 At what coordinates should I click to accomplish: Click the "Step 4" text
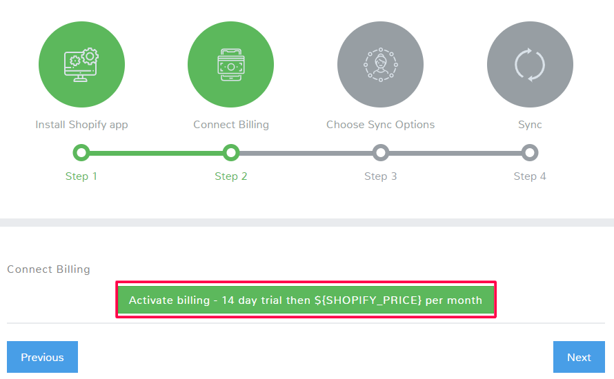pyautogui.click(x=530, y=176)
